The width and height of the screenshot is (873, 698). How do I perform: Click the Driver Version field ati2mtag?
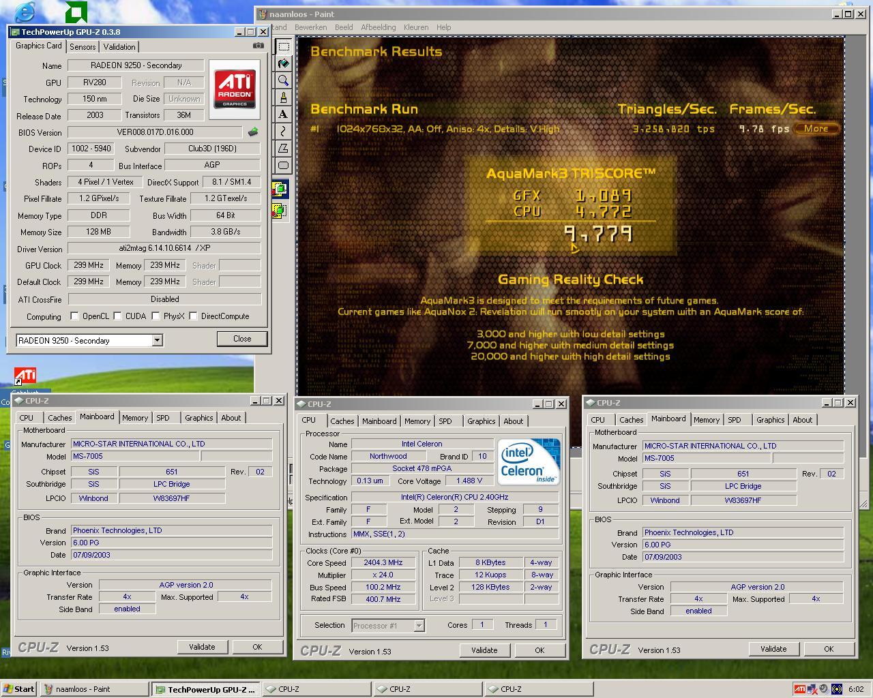(164, 249)
